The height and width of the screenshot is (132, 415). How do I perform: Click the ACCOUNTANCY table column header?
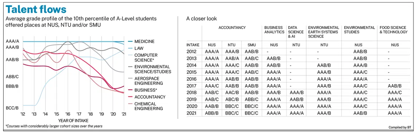(x=232, y=28)
